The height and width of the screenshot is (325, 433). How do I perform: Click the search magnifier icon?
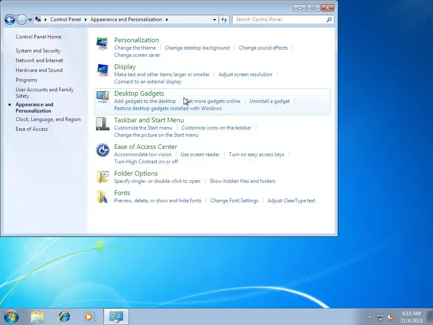pos(329,19)
